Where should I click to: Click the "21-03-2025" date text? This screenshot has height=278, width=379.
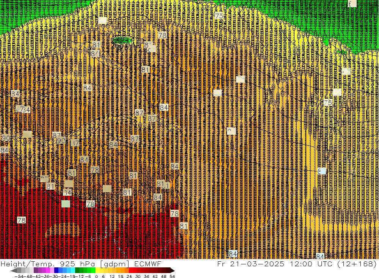(257, 264)
